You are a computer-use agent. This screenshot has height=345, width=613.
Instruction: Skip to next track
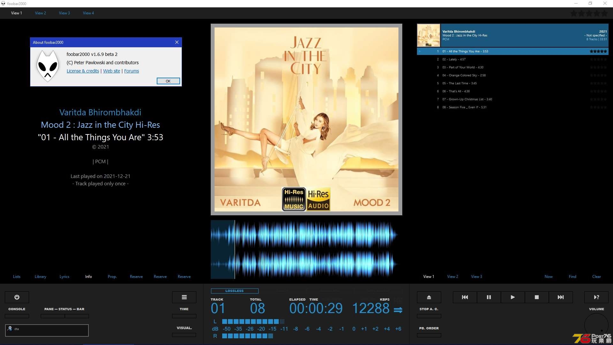click(x=561, y=297)
